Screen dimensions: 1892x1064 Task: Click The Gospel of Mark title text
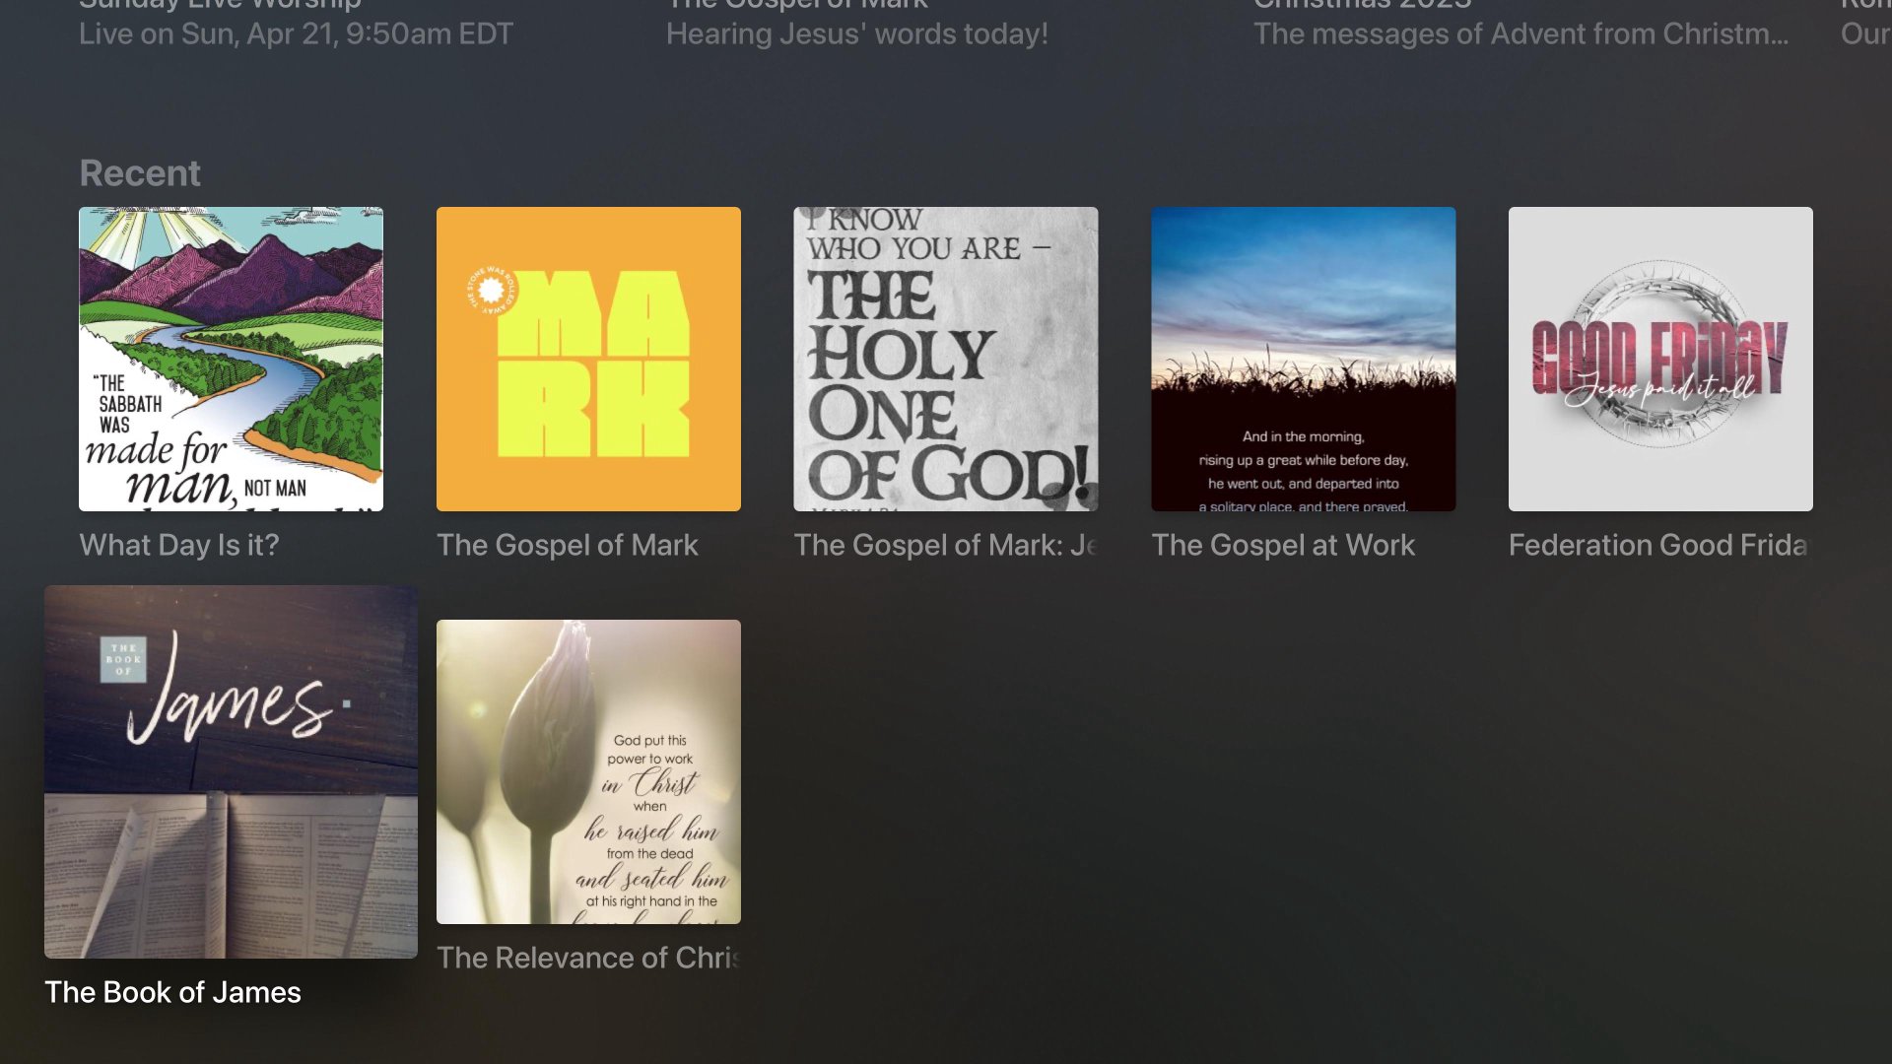pyautogui.click(x=568, y=545)
